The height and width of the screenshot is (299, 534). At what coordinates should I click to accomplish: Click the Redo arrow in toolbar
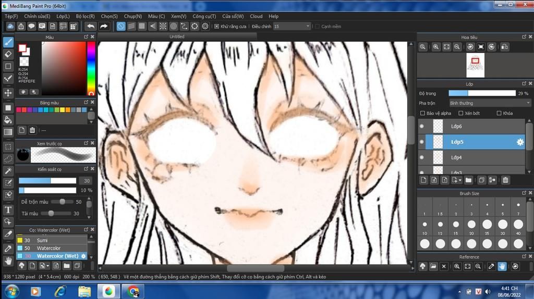[104, 26]
